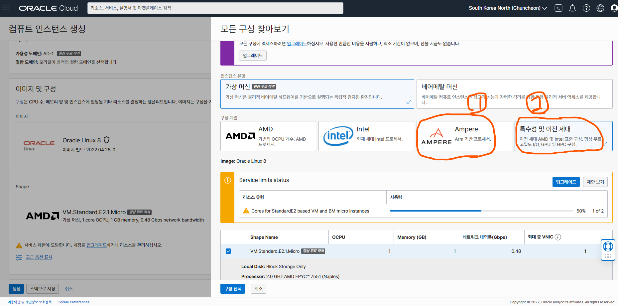Click the 생성 create button

[16, 289]
